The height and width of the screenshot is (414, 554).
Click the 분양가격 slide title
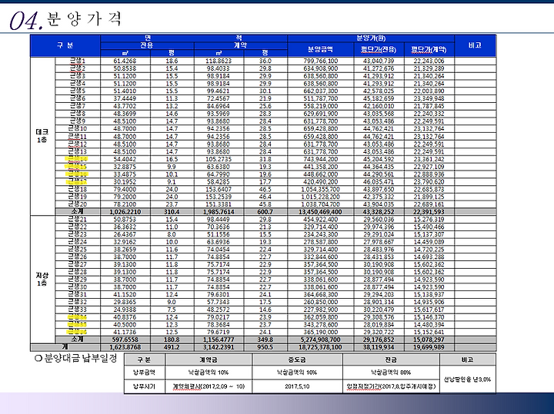(x=84, y=18)
